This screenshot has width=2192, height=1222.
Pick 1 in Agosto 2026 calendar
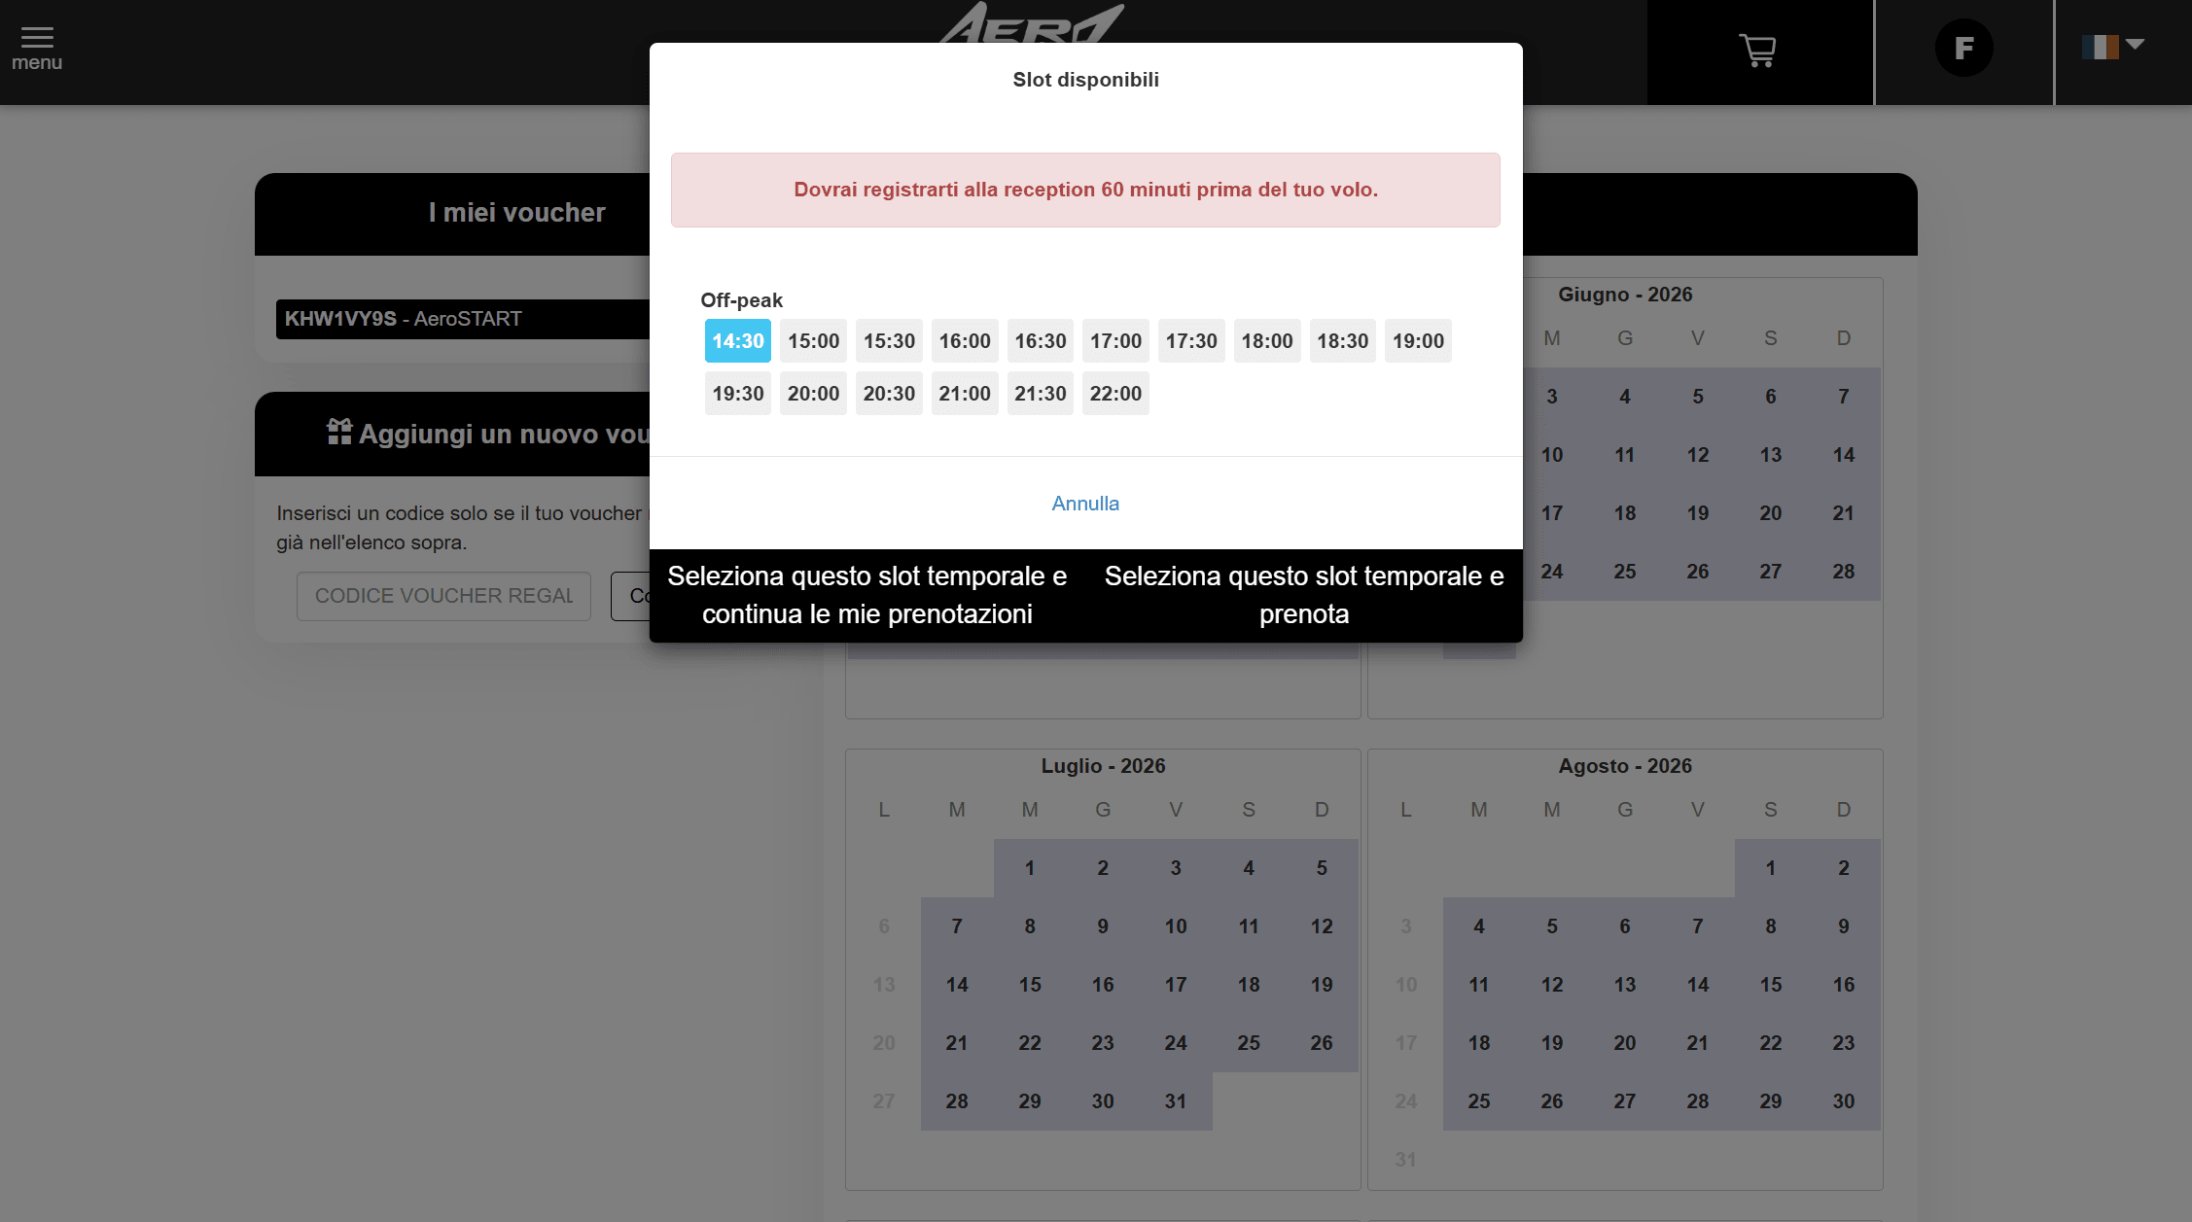(1771, 868)
